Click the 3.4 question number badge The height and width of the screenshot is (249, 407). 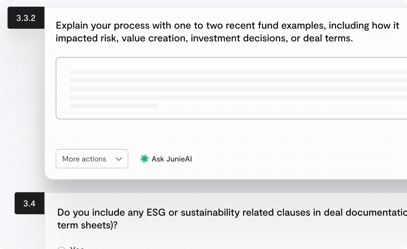click(x=29, y=203)
